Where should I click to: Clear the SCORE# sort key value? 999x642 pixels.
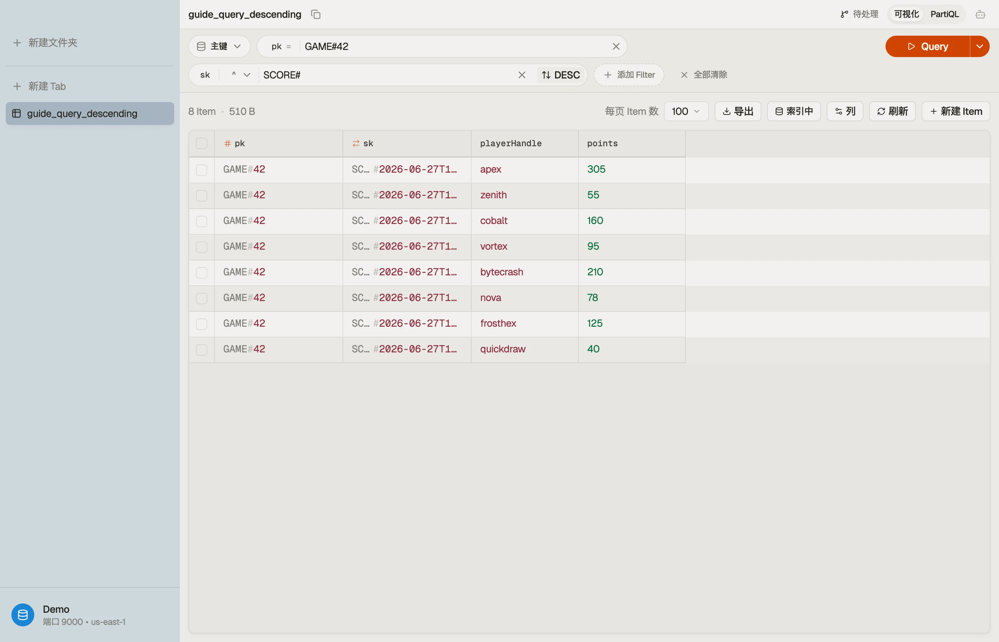click(x=522, y=75)
